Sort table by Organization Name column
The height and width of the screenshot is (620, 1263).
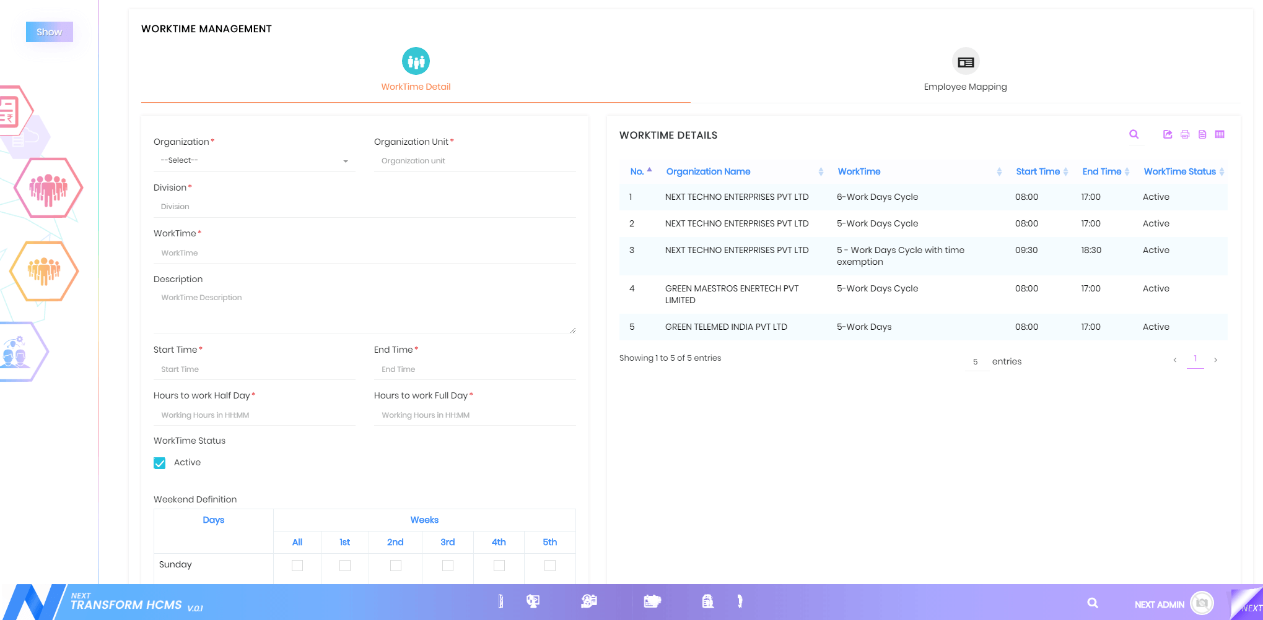(708, 171)
